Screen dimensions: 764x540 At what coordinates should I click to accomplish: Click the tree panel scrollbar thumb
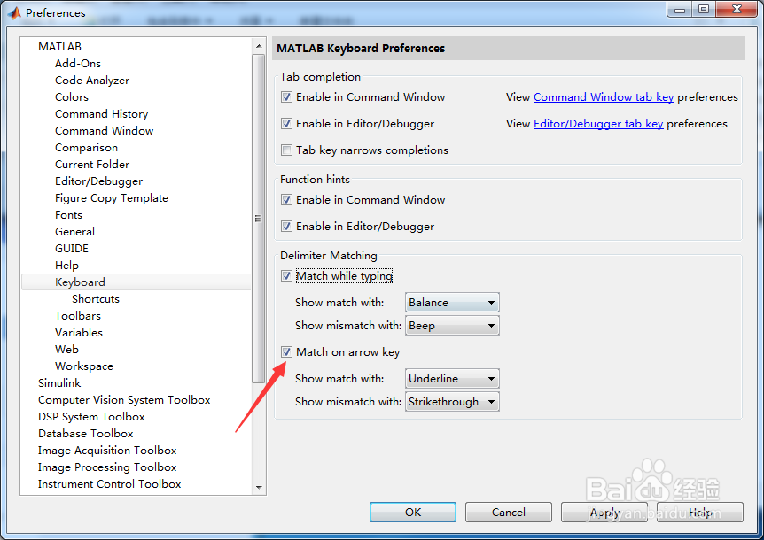coord(259,219)
